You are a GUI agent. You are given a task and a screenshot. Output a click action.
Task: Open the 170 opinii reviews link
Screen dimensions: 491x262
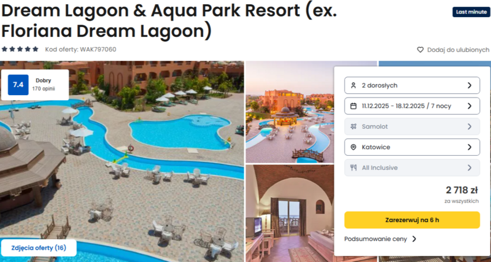[44, 88]
